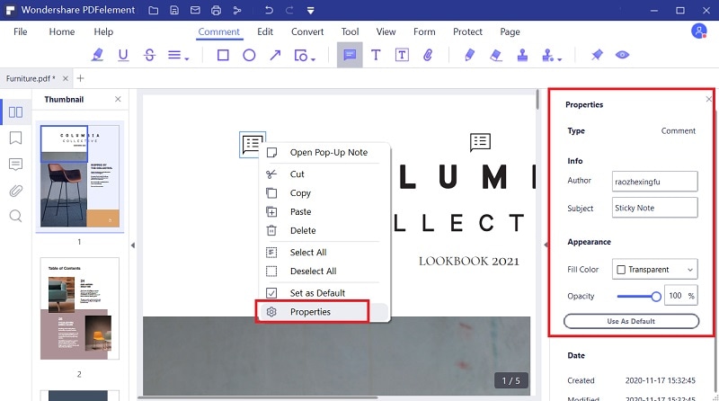The width and height of the screenshot is (719, 401).
Task: Select the Attachment paperclip tool
Action: 428,55
